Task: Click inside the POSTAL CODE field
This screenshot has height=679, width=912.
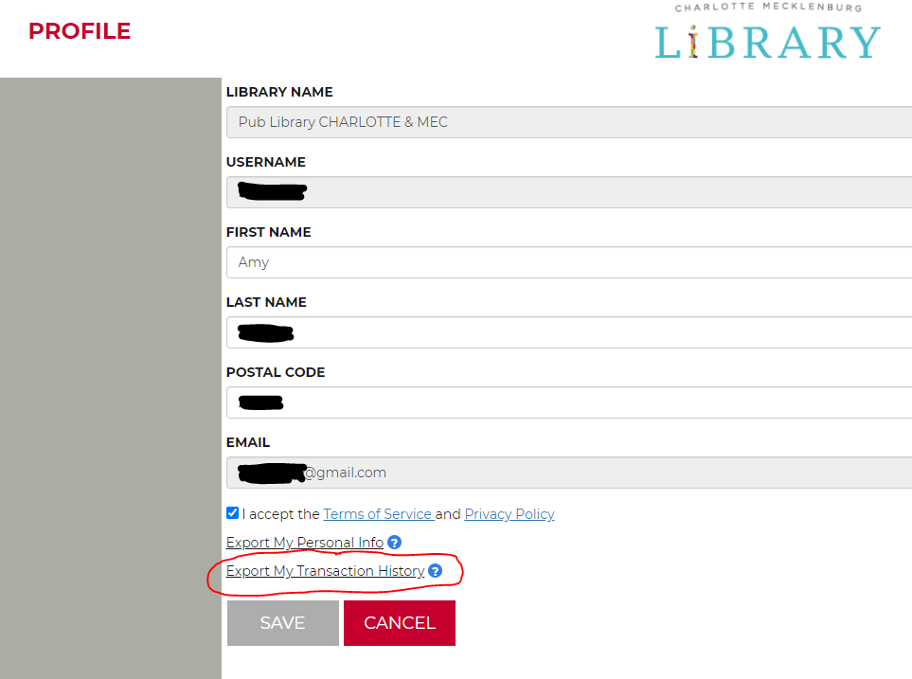Action: point(568,402)
